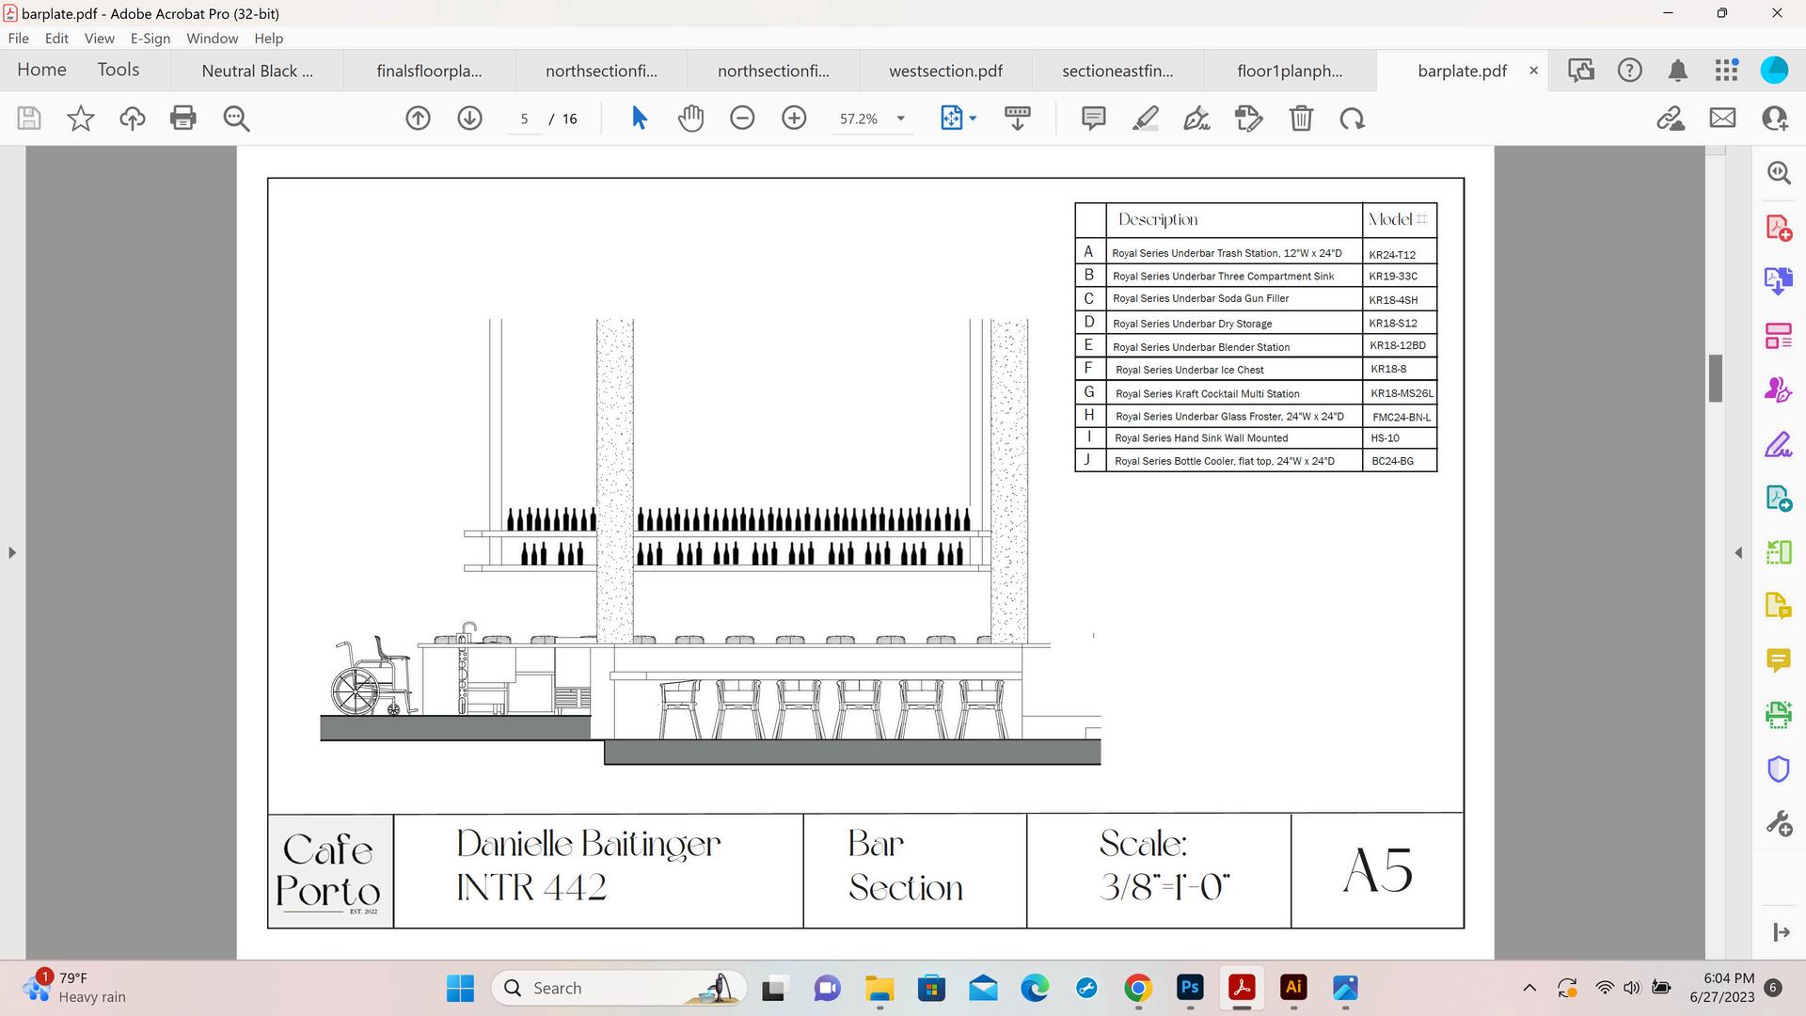Toggle star to bookmark this file
Screen dimensions: 1806x1016
point(81,119)
